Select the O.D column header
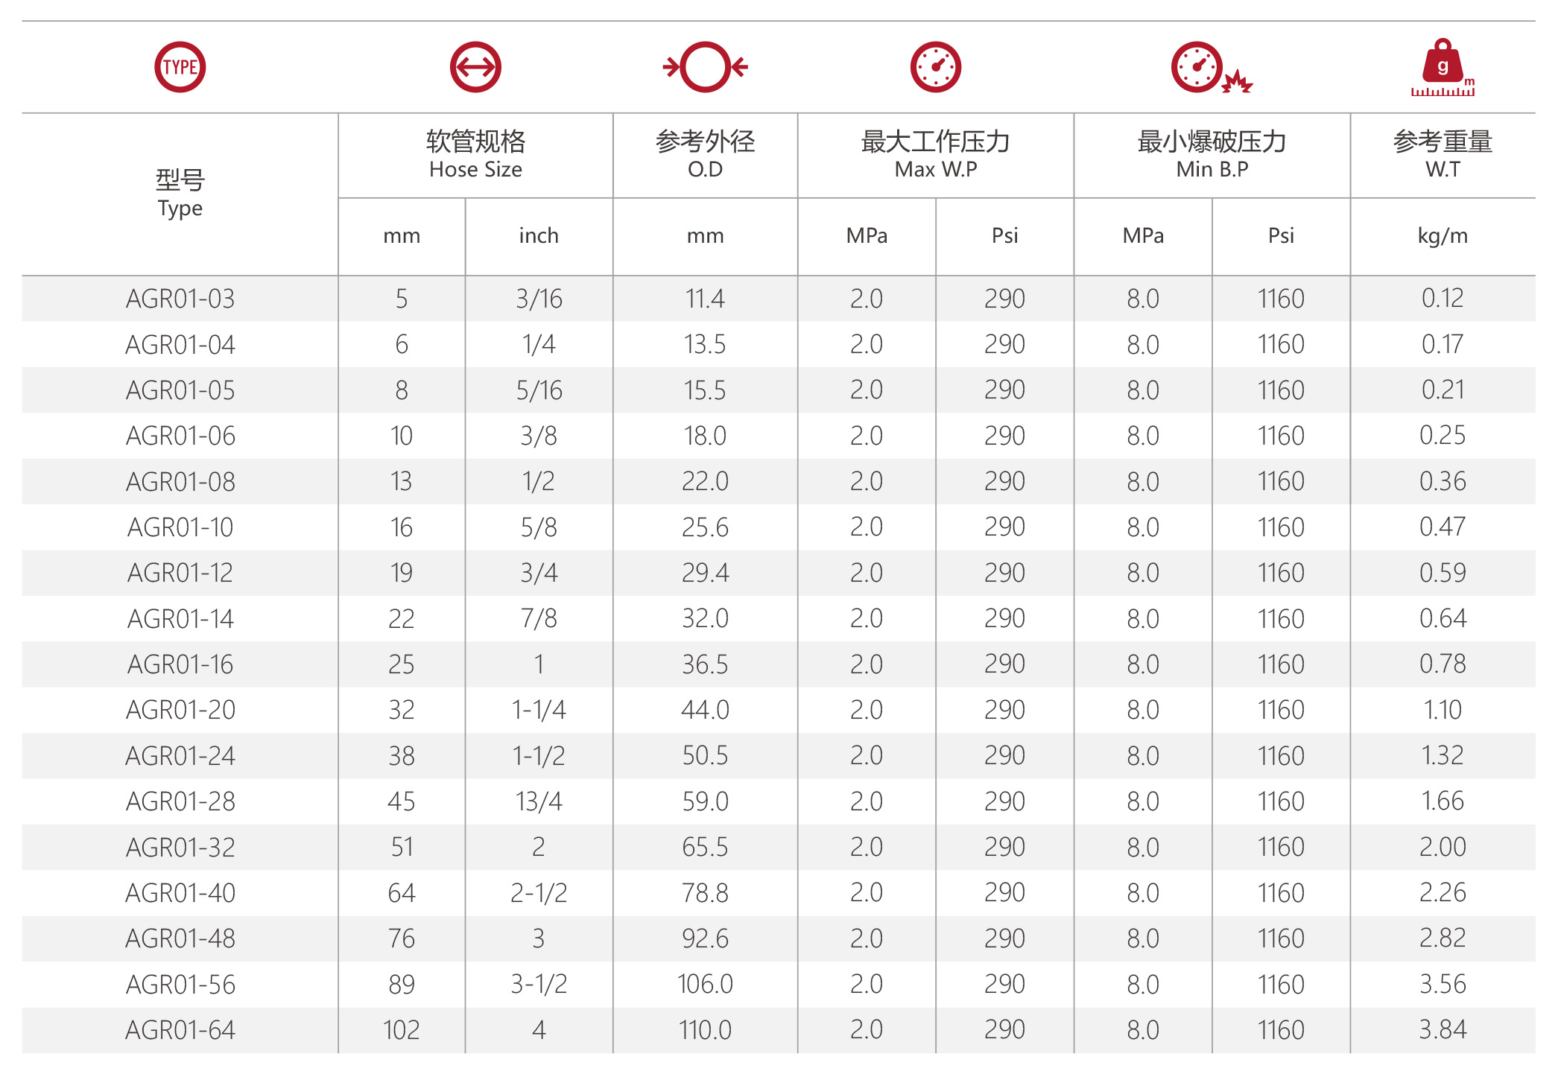This screenshot has width=1561, height=1077. click(x=705, y=155)
